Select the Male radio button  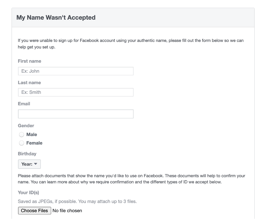pos(21,135)
